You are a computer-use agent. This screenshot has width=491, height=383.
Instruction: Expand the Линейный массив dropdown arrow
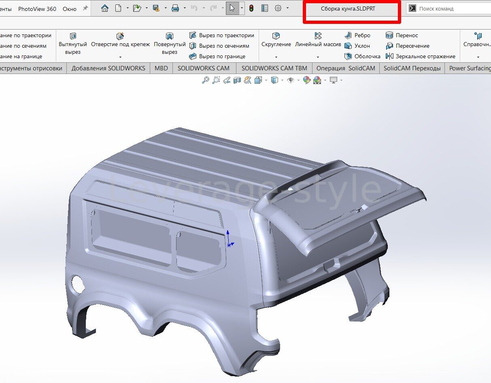coord(318,57)
